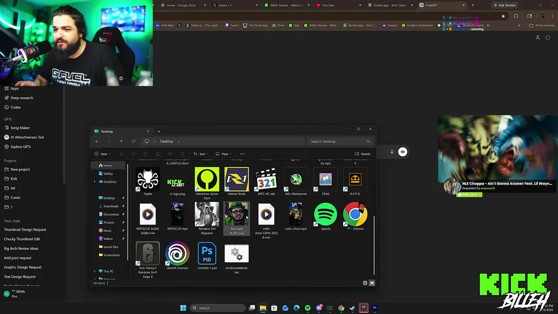Image resolution: width=558 pixels, height=314 pixels.
Task: Select the Spotify shortcut in Explorer
Action: [326, 217]
